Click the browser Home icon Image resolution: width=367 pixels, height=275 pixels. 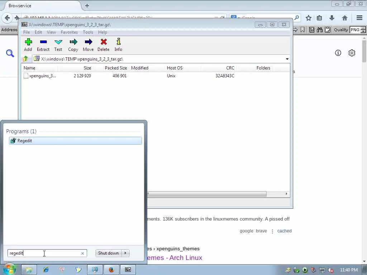(x=344, y=18)
